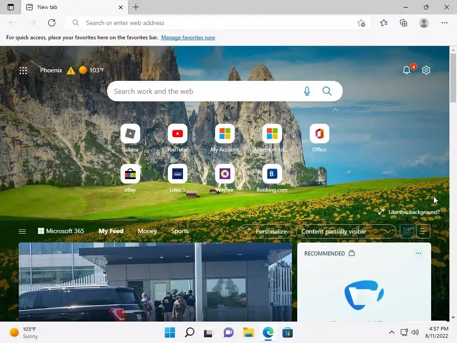
Task: Show more feed tabs ellipsis
Action: (x=224, y=232)
